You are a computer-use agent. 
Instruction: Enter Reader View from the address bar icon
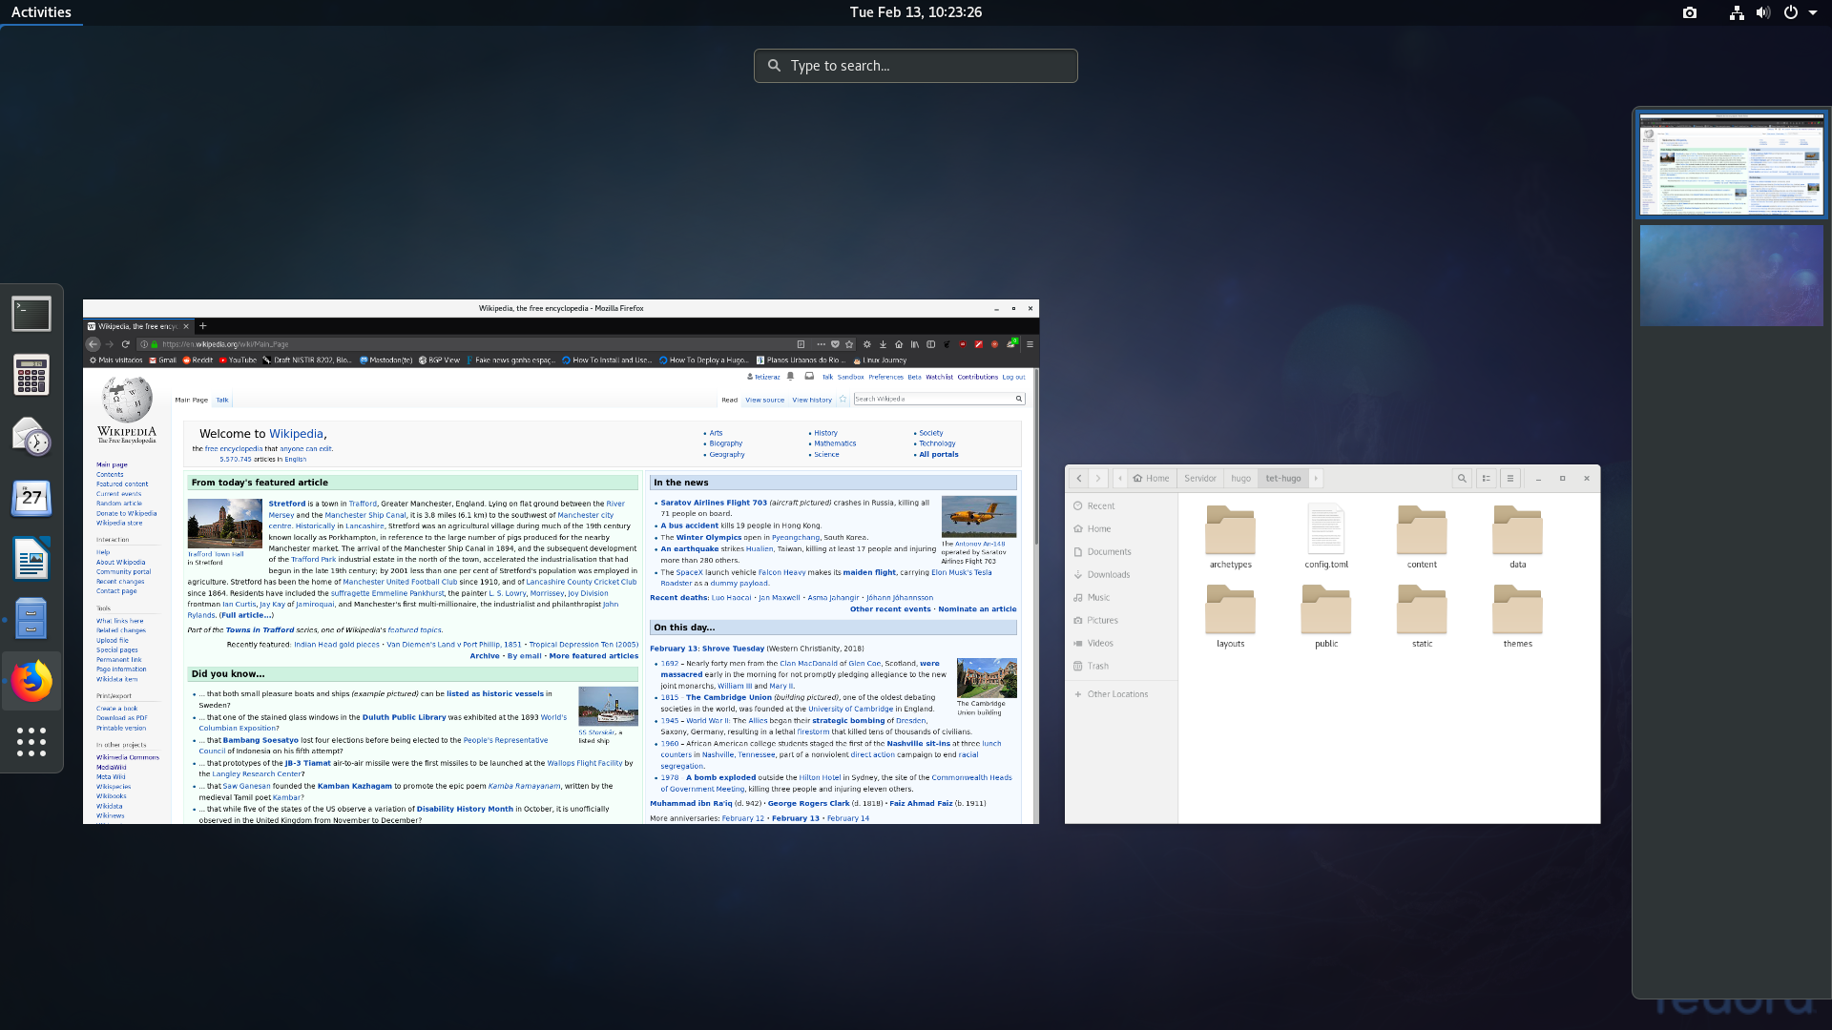(x=801, y=344)
